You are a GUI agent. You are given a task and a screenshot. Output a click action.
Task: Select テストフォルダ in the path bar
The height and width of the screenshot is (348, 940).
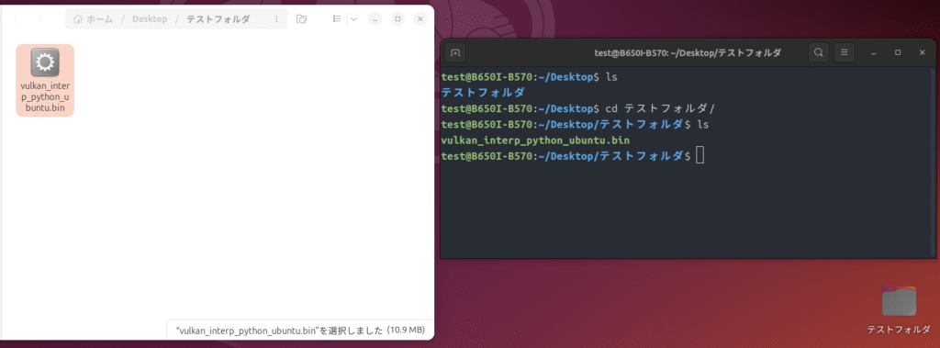[218, 19]
